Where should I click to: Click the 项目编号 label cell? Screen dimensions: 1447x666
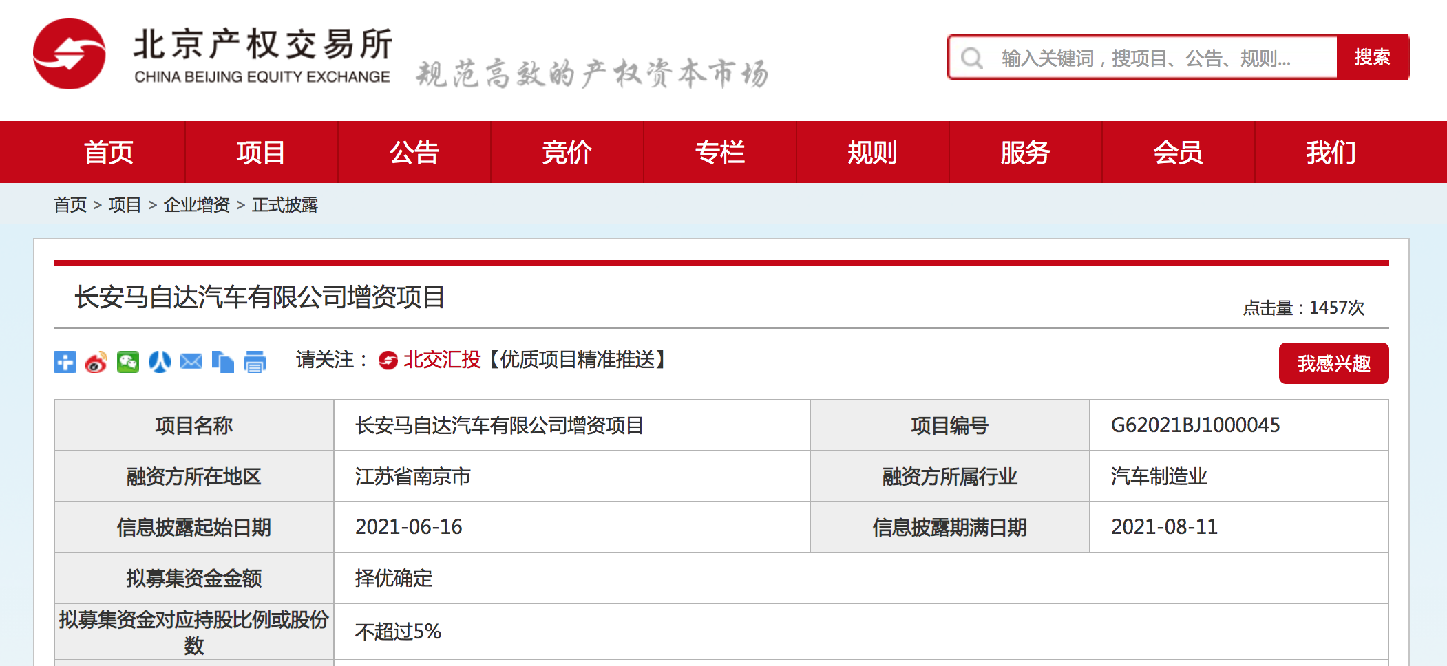click(x=950, y=425)
